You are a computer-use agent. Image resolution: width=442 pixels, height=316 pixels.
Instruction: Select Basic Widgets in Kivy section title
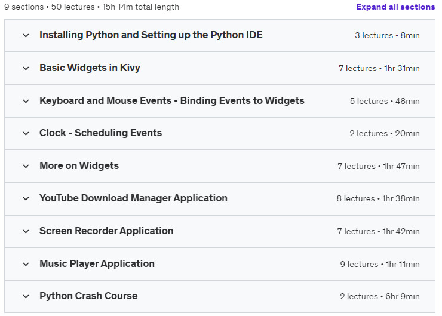(x=90, y=68)
